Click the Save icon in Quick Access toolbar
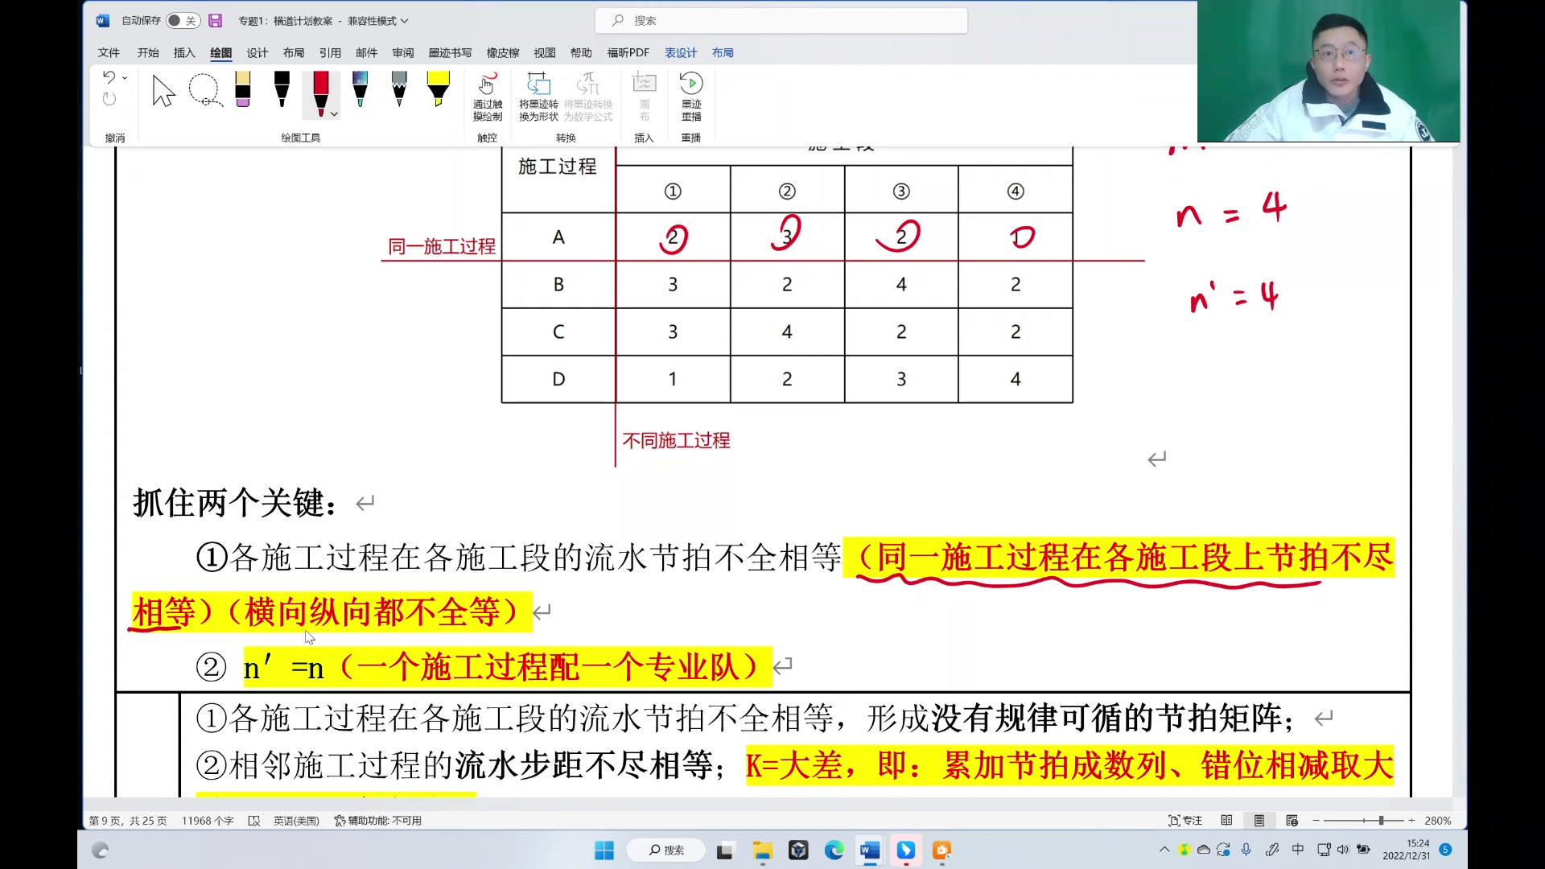Viewport: 1545px width, 869px height. click(215, 20)
